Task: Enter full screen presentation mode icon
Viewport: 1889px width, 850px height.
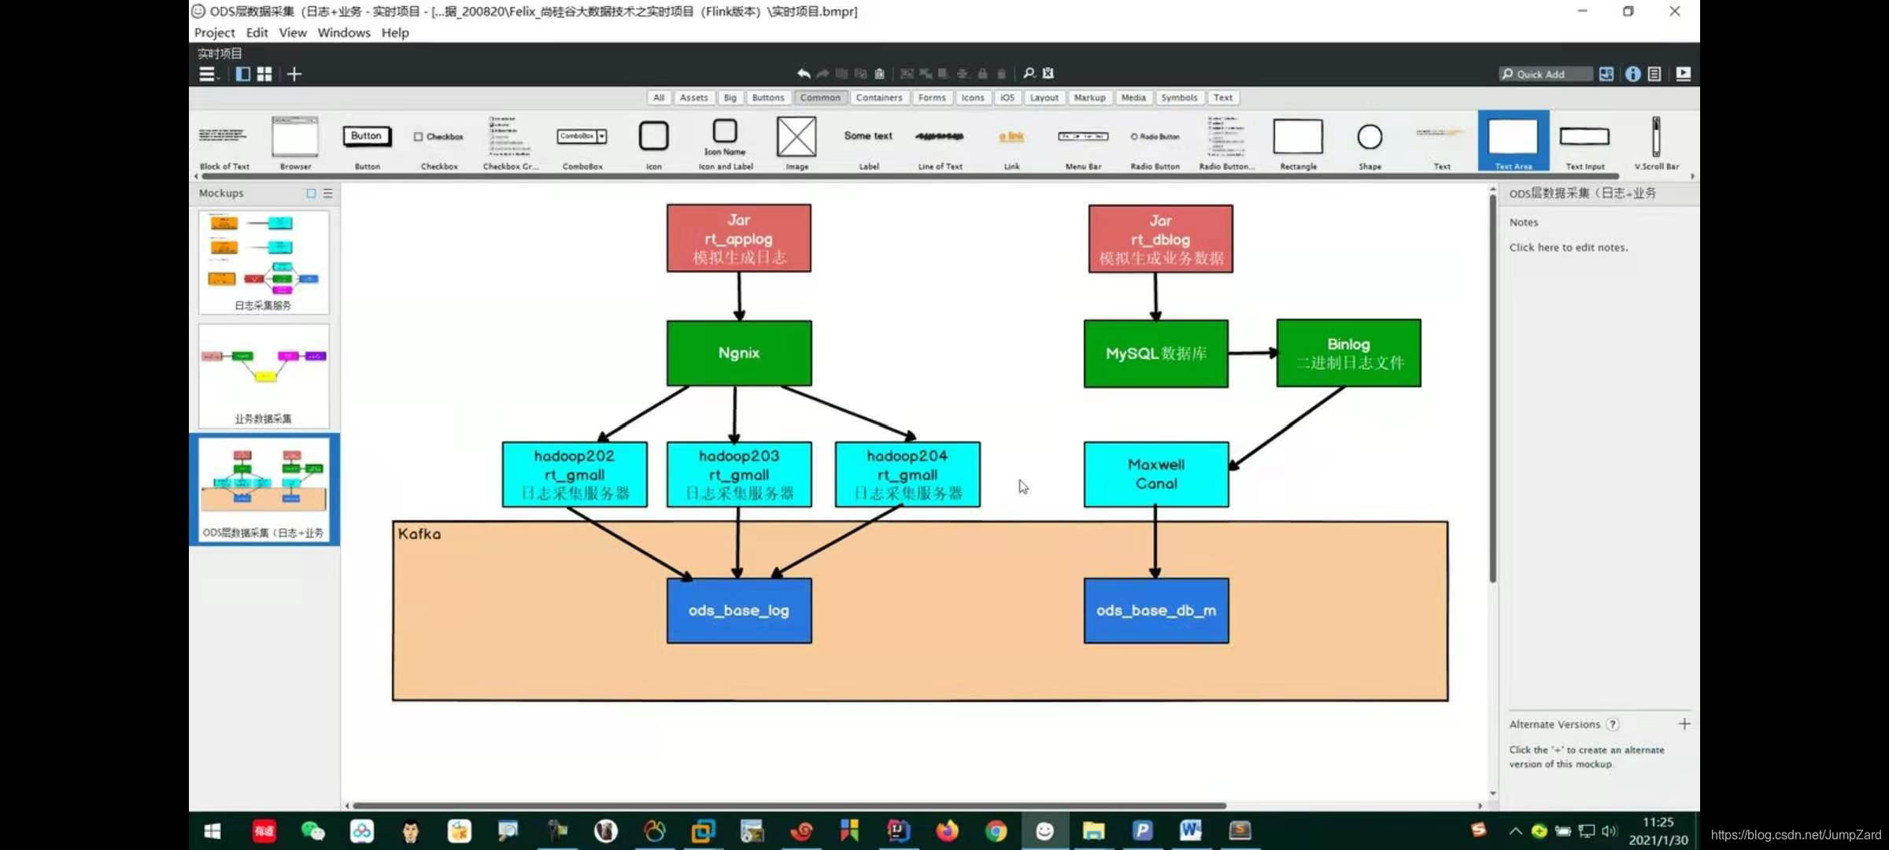Action: pos(1684,74)
